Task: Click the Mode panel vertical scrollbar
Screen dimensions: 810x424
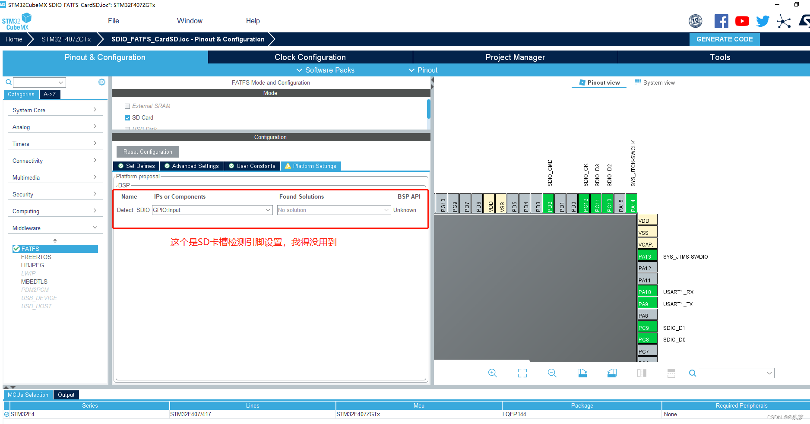Action: 428,110
